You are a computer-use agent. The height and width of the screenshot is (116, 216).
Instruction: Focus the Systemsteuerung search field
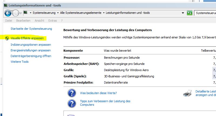205,13
